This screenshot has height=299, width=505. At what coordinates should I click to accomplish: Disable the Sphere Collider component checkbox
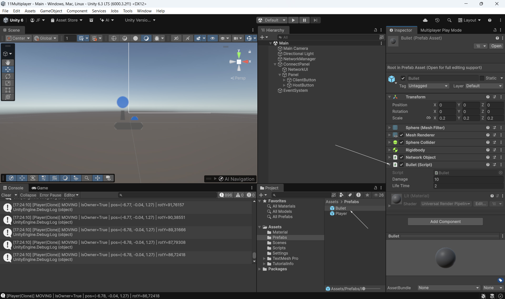point(402,142)
